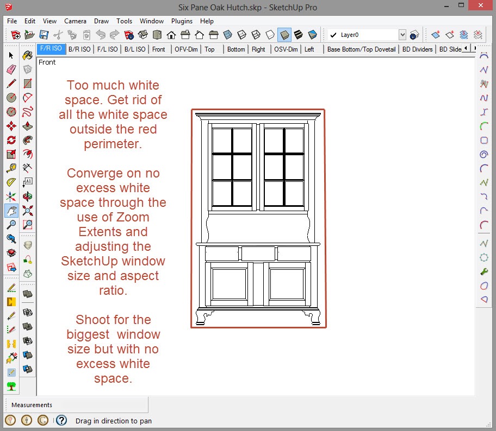Switch to the OFV-Dim scene tab

coord(186,49)
